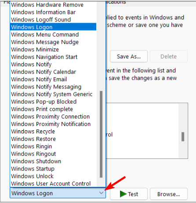Click the dropdown list scrollbar thumb
The height and width of the screenshot is (203, 196).
pos(101,134)
